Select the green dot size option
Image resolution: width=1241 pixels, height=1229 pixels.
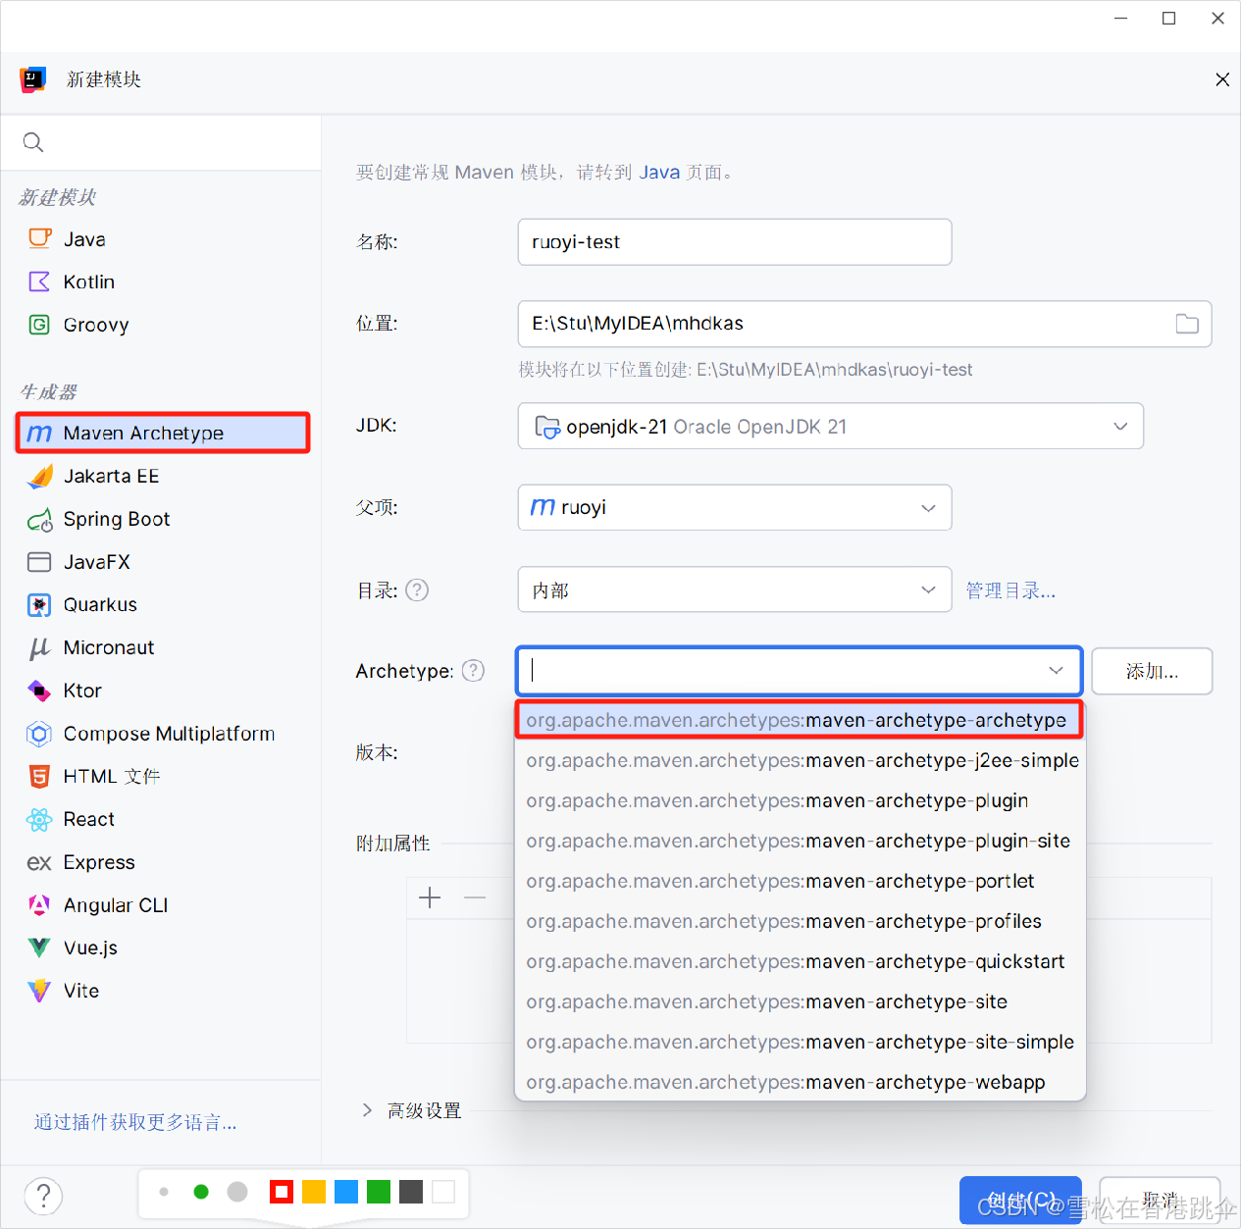click(x=201, y=1192)
